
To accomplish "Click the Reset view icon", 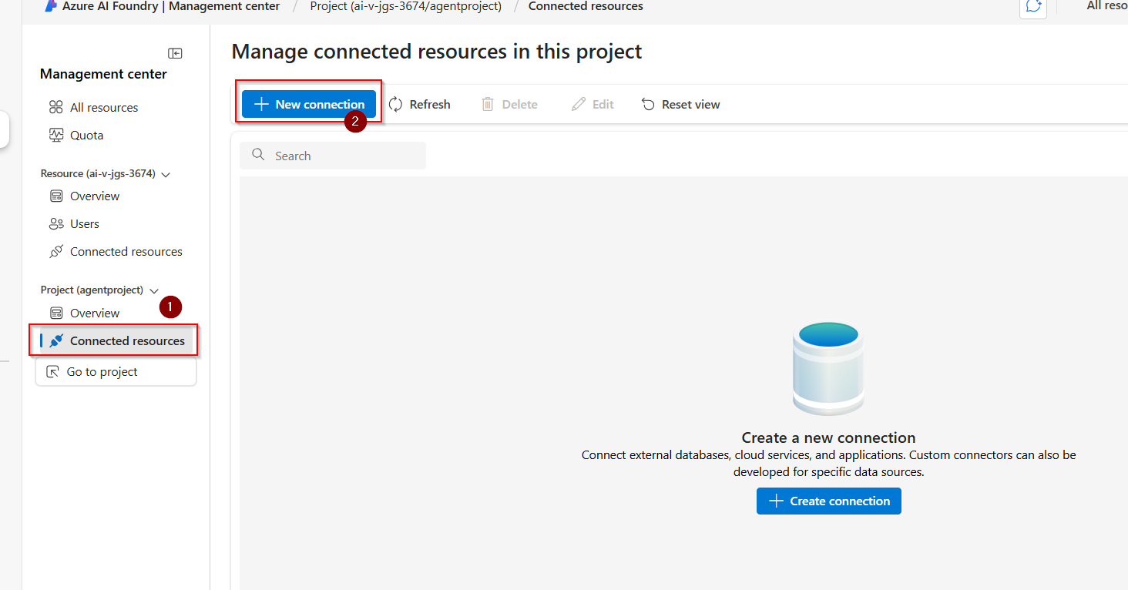I will click(x=647, y=104).
